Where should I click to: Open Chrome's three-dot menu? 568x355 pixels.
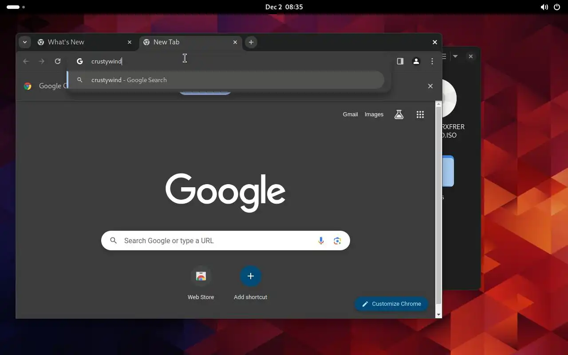pos(432,61)
